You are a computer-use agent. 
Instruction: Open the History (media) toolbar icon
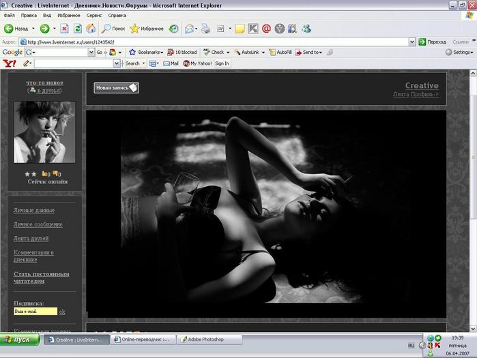pos(174,29)
